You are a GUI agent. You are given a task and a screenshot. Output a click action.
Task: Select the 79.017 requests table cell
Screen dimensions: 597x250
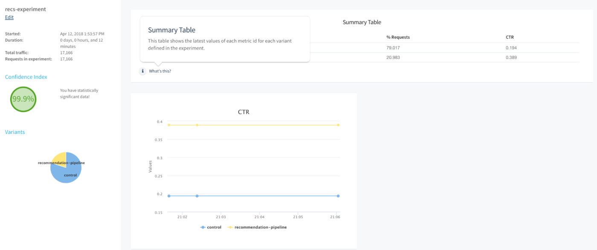393,48
